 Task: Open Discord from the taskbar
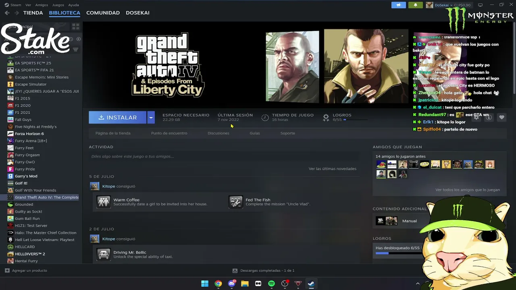232,284
